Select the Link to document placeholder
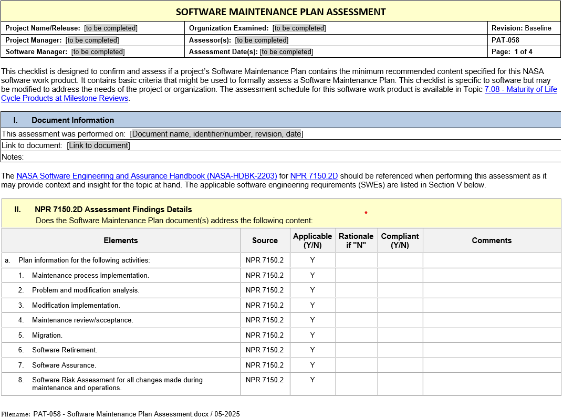The width and height of the screenshot is (563, 418). coord(98,145)
